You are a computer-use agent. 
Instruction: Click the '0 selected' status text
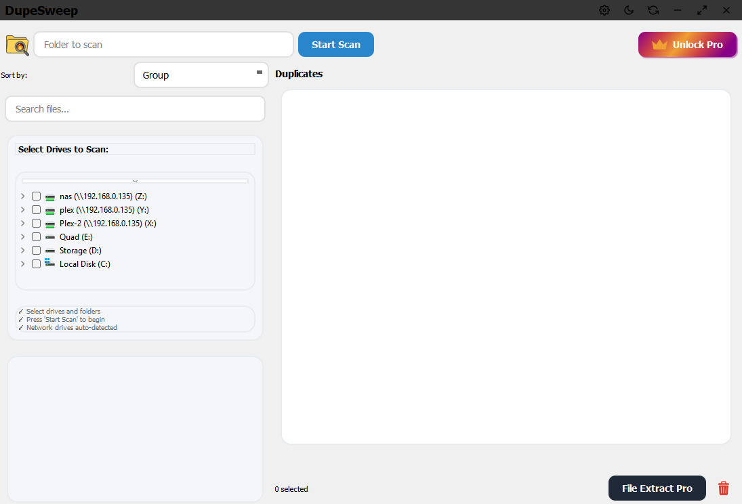click(x=291, y=489)
